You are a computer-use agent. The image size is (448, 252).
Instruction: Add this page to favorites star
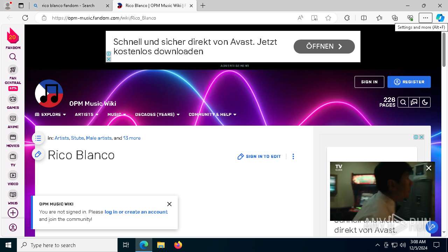[x=328, y=18]
